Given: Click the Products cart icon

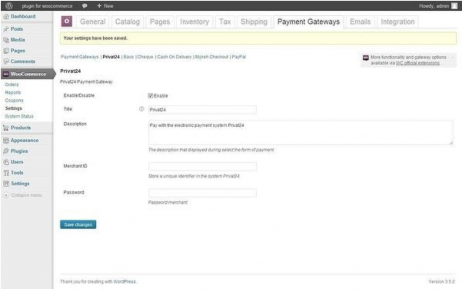Looking at the screenshot, I should [x=6, y=128].
